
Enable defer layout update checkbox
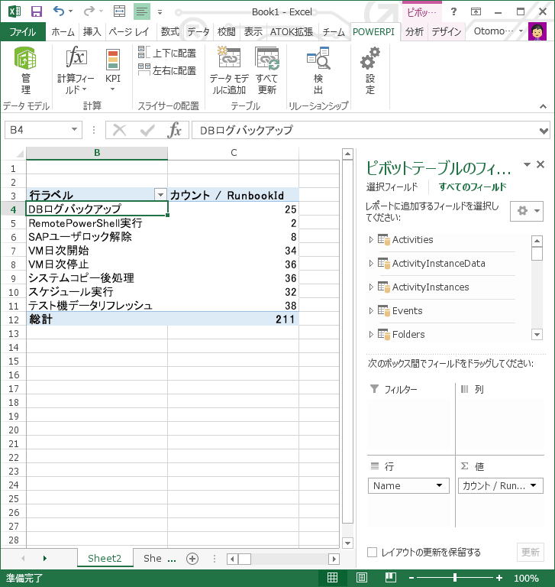click(x=372, y=552)
